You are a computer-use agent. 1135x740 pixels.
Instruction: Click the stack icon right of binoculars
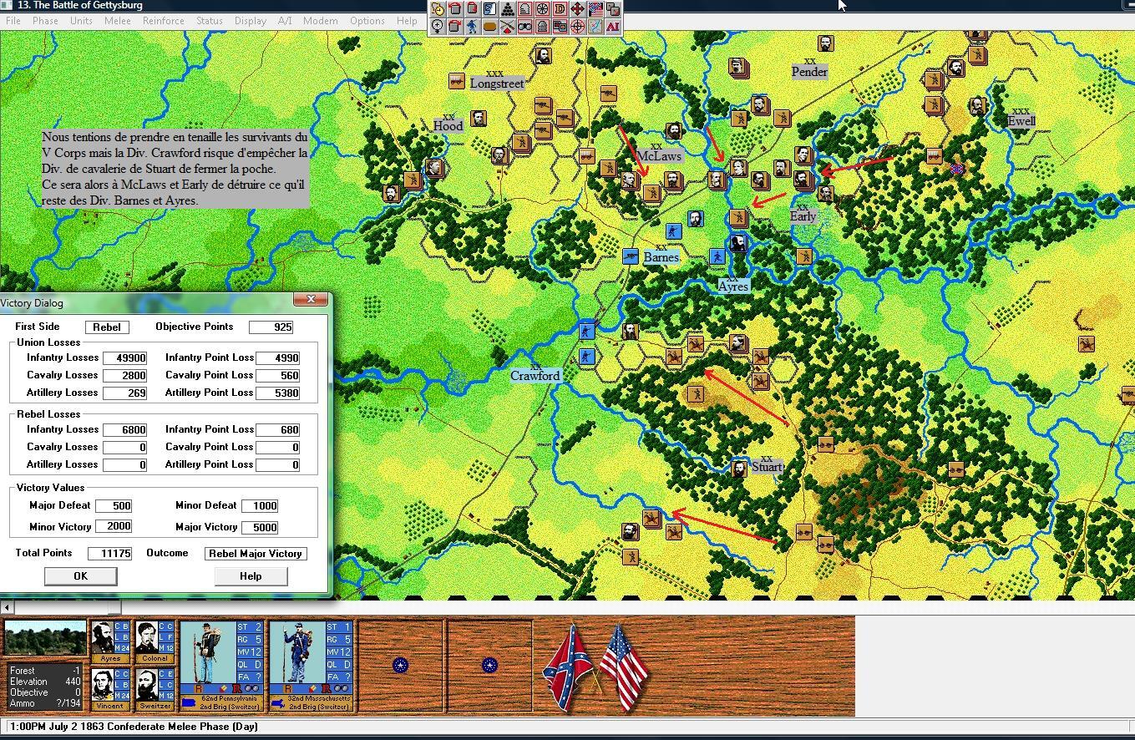point(542,27)
